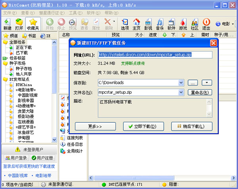Toggle the 收藏夹 favorites toolbar button
This screenshot has height=189, width=238.
(33, 24)
